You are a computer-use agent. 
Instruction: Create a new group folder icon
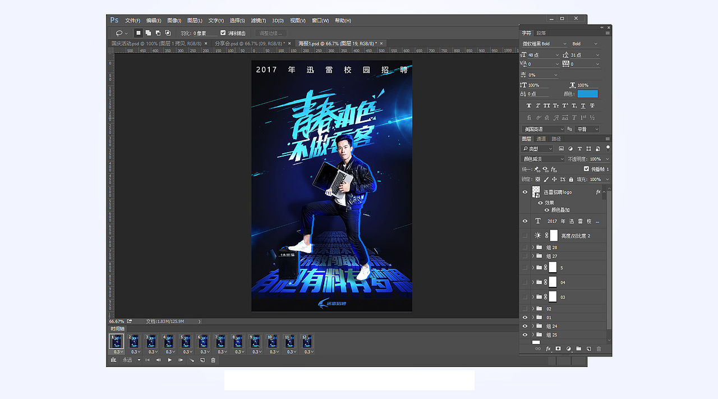click(x=578, y=349)
